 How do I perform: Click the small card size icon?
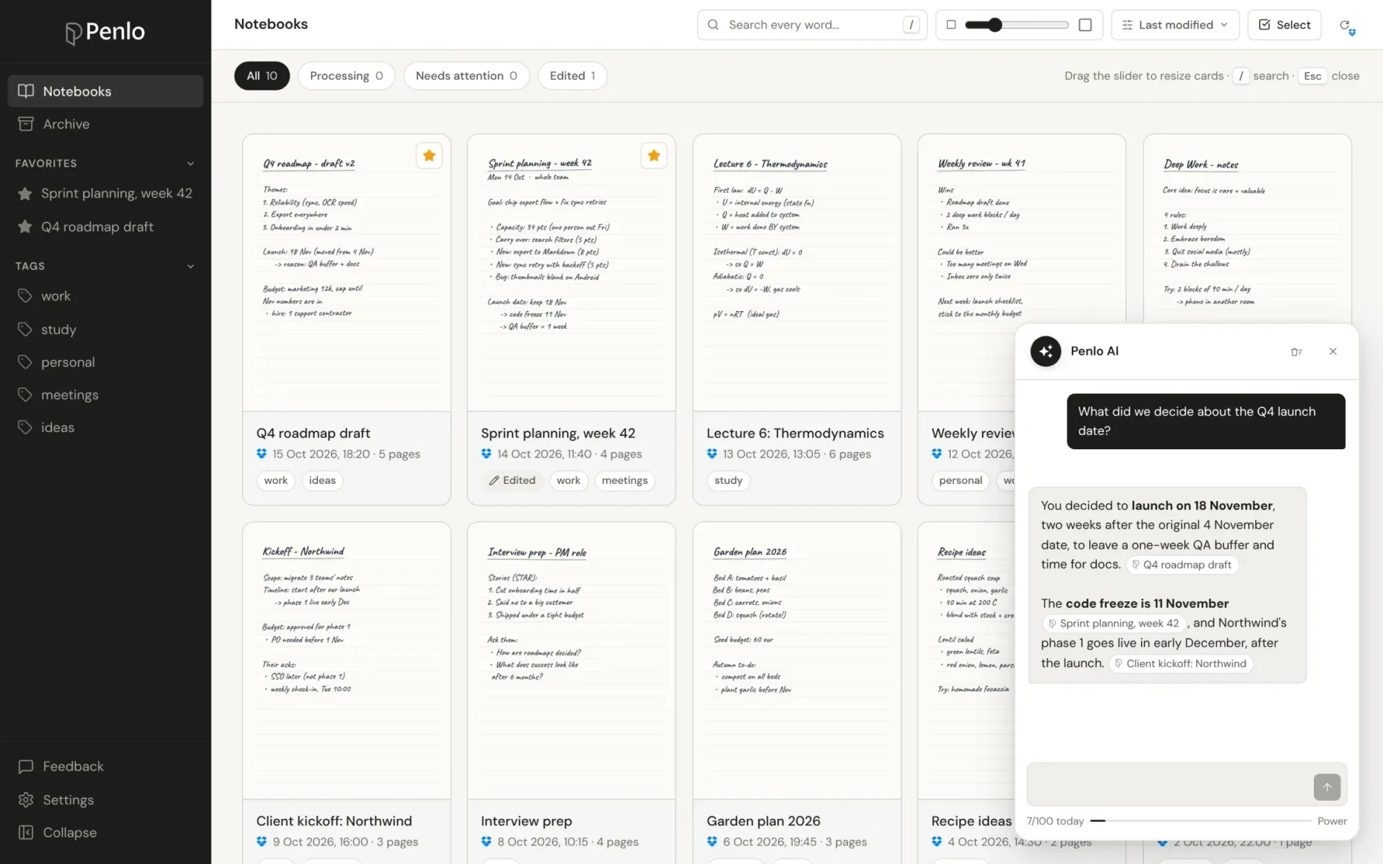(x=951, y=25)
